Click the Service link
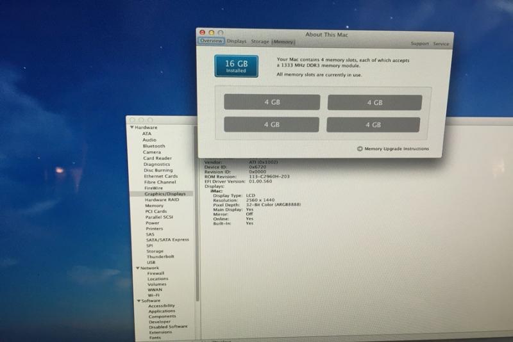513x342 pixels. click(441, 44)
